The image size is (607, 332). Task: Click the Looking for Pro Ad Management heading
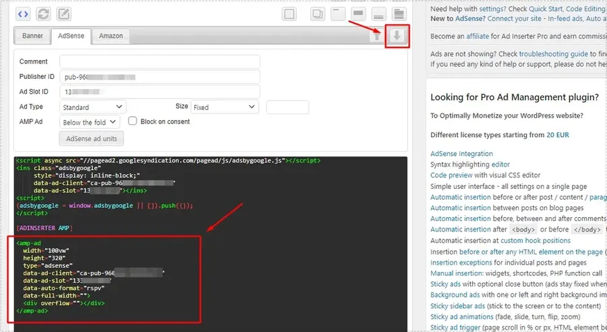pyautogui.click(x=515, y=97)
